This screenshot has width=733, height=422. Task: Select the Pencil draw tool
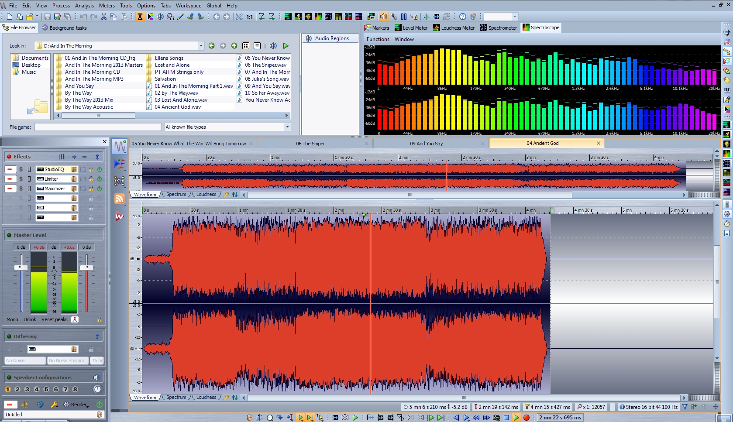click(x=180, y=17)
